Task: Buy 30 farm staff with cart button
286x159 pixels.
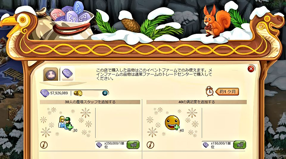Action: point(133,145)
